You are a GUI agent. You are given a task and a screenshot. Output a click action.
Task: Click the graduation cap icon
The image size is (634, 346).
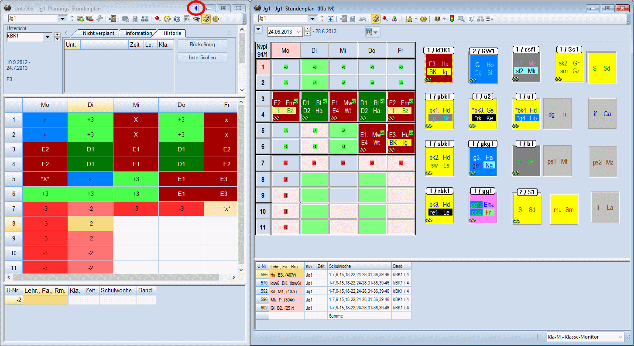[196, 19]
